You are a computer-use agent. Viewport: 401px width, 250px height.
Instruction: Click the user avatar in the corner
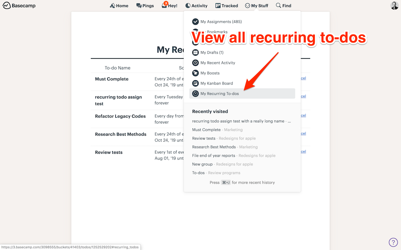pyautogui.click(x=394, y=6)
